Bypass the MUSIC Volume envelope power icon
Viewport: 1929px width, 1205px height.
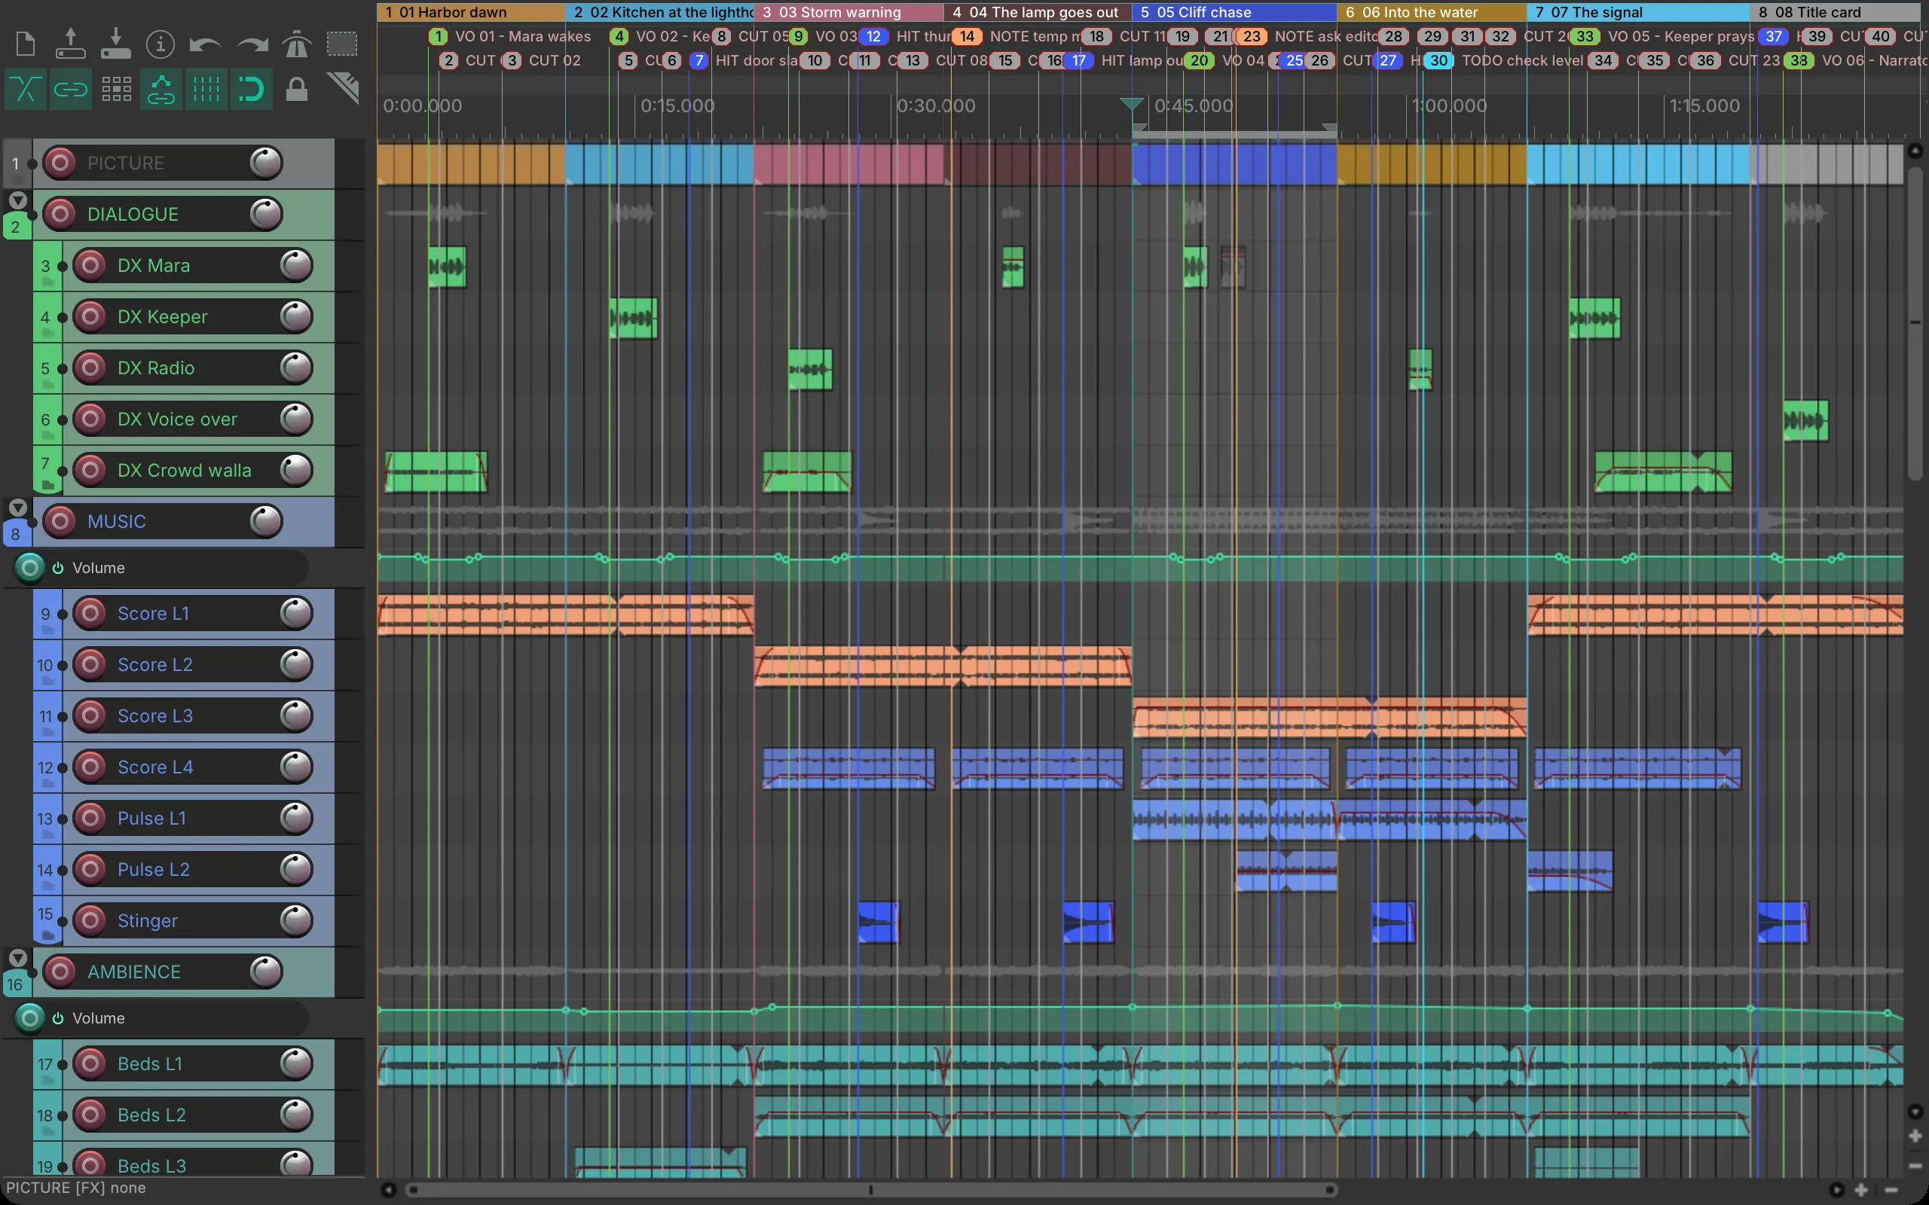click(57, 568)
